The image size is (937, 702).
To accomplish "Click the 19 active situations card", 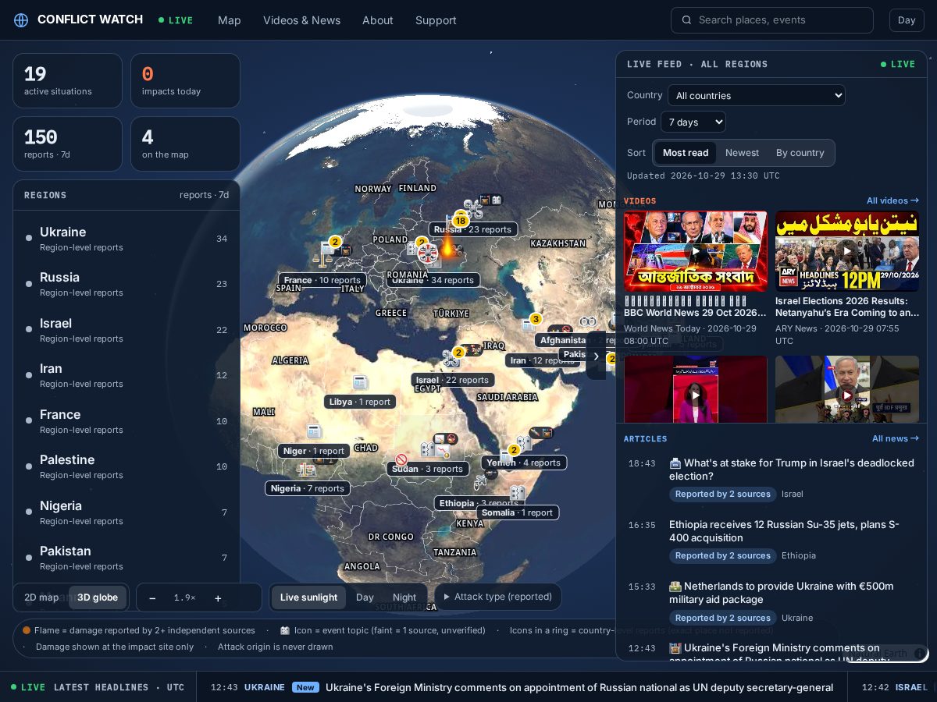I will pyautogui.click(x=68, y=80).
